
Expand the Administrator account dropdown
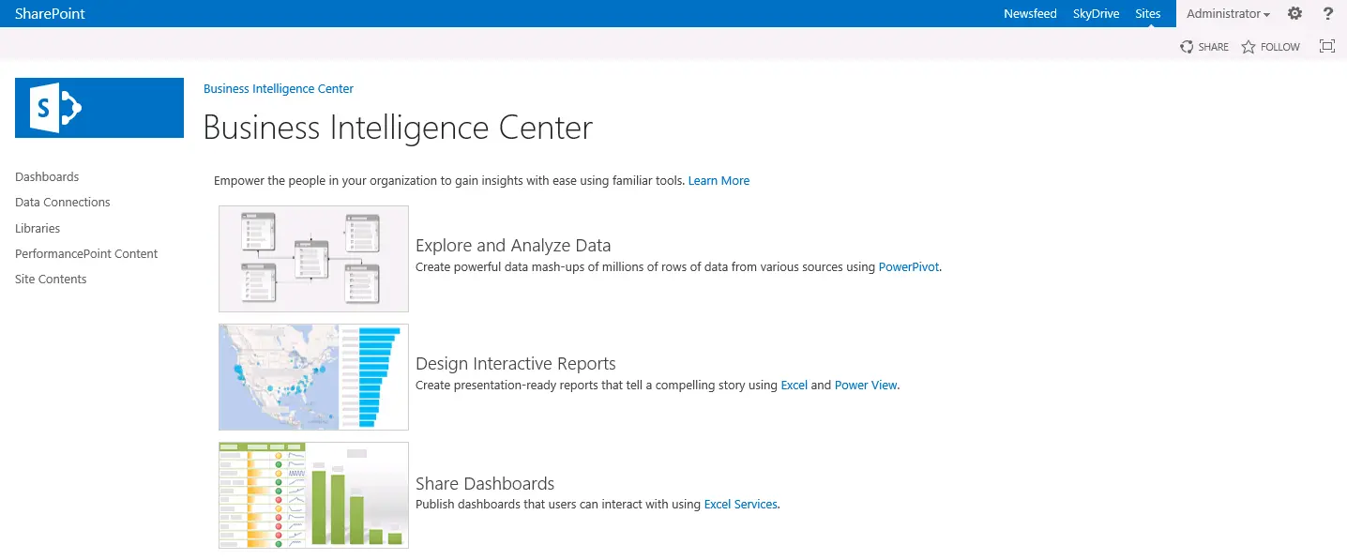(1228, 13)
